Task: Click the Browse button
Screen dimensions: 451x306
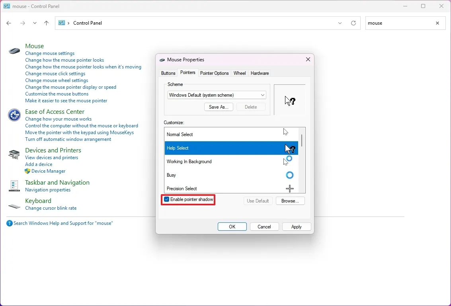Action: [290, 201]
